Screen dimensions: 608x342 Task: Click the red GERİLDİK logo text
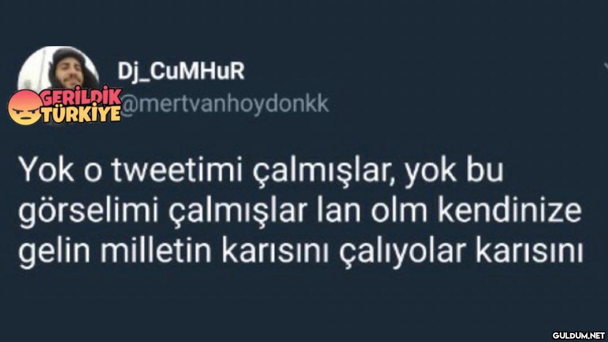tap(81, 96)
